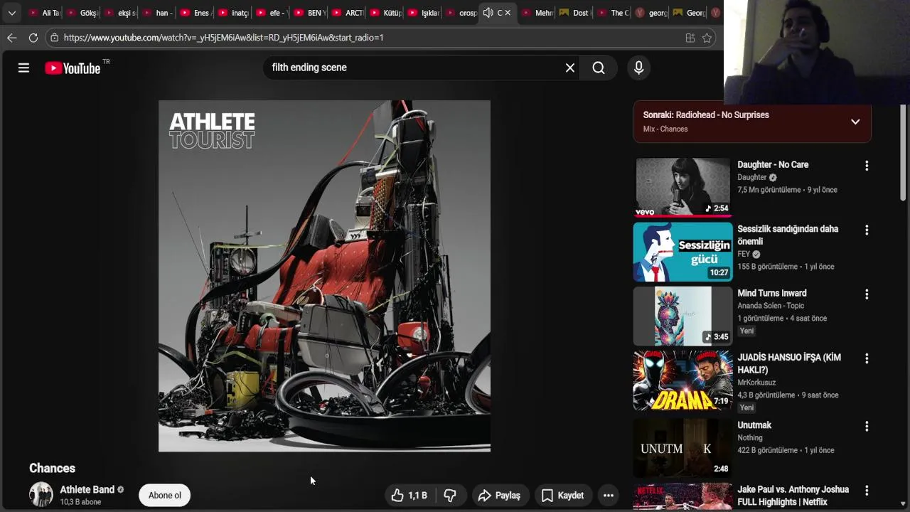Viewport: 910px width, 512px height.
Task: Switch to the 'The C' tab
Action: [x=613, y=13]
